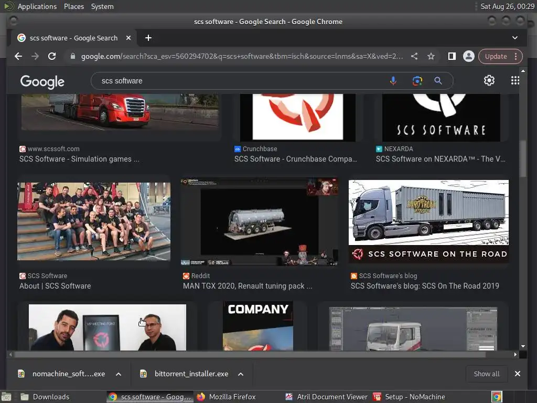Open the System menu
Image resolution: width=537 pixels, height=403 pixels.
(102, 6)
